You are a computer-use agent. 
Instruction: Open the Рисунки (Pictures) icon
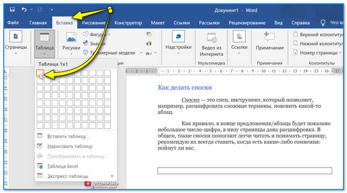click(71, 38)
